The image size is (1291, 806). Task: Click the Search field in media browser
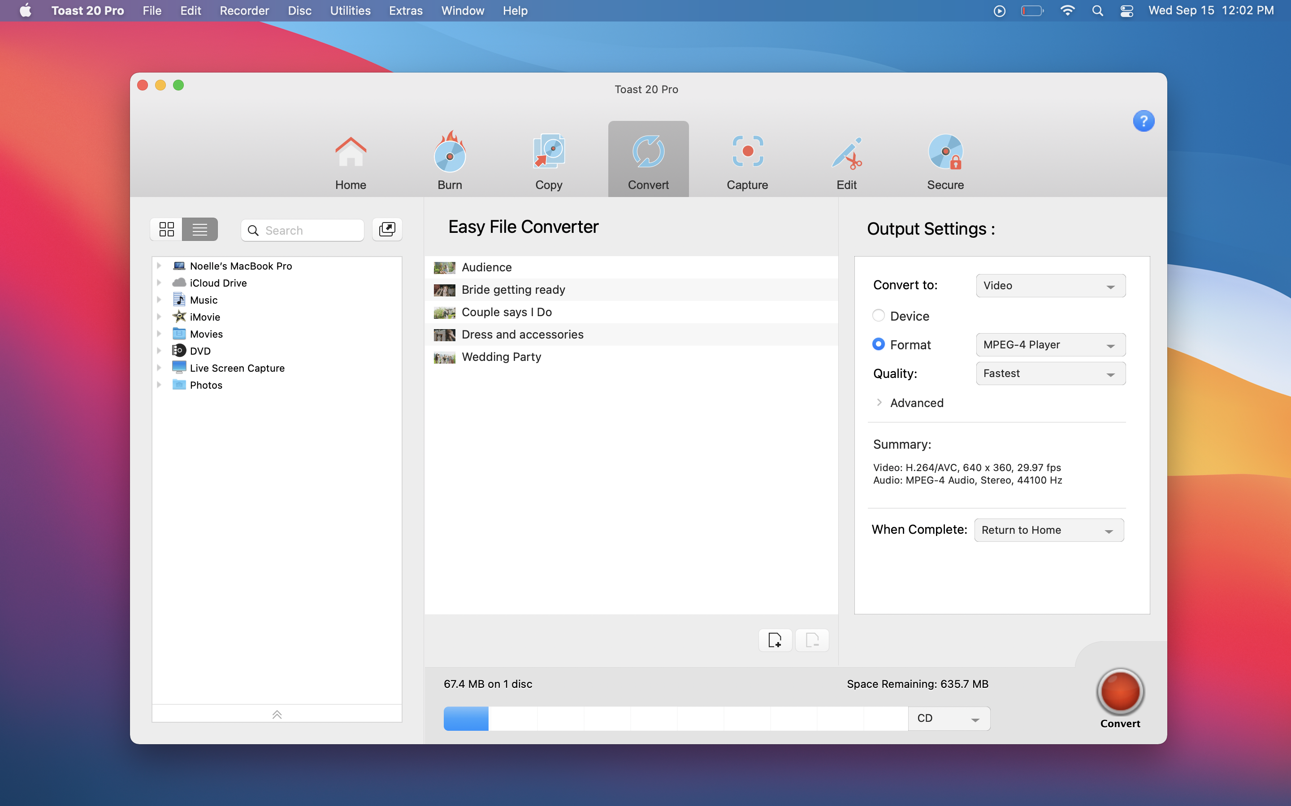pos(303,230)
